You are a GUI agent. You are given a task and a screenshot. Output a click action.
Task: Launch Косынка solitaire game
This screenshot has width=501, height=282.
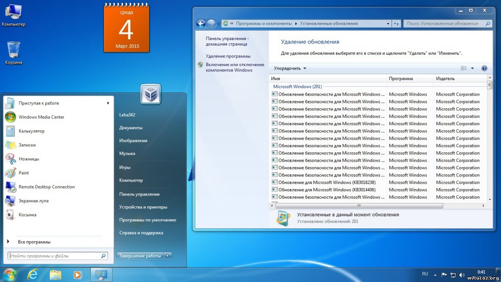pos(59,215)
